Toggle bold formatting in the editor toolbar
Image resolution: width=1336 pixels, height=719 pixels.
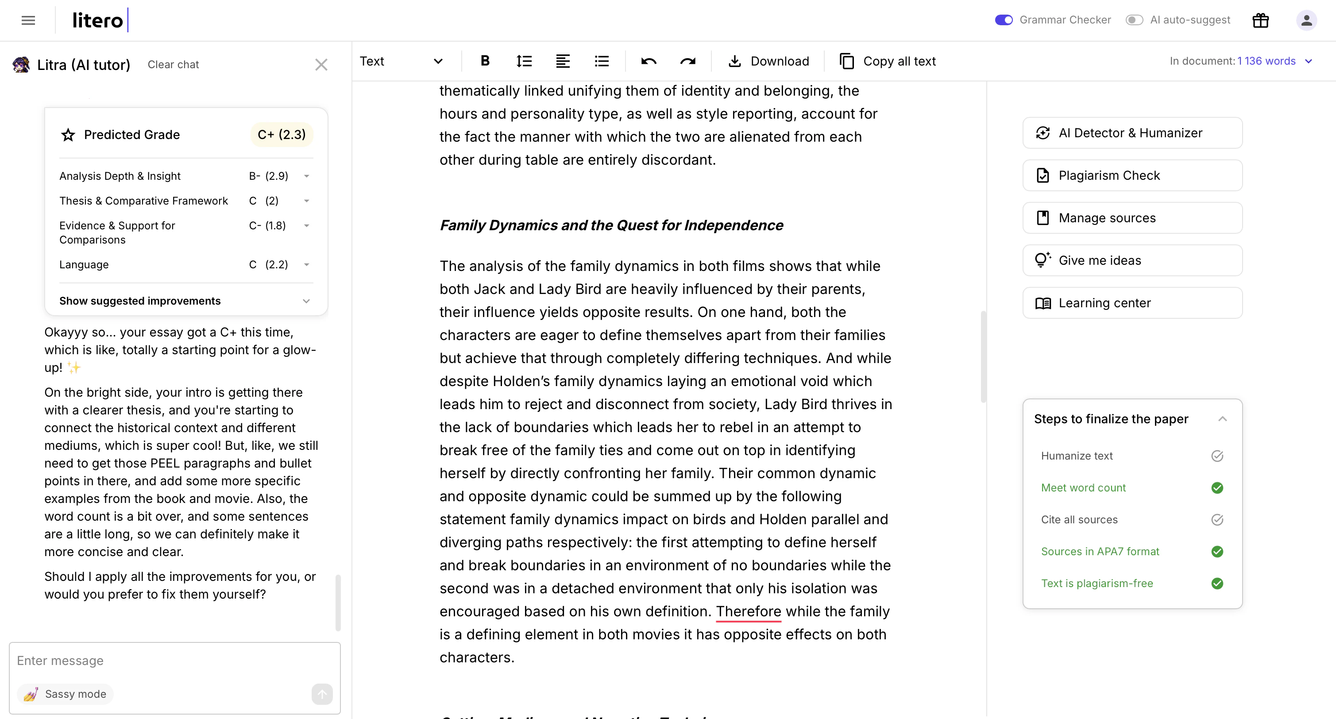484,61
